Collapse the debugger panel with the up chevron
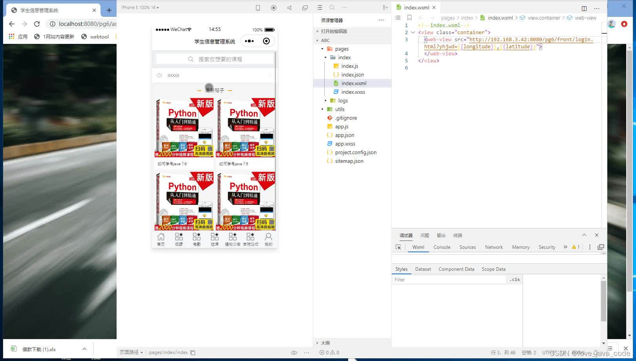Viewport: 636px width, 361px height. [x=584, y=235]
